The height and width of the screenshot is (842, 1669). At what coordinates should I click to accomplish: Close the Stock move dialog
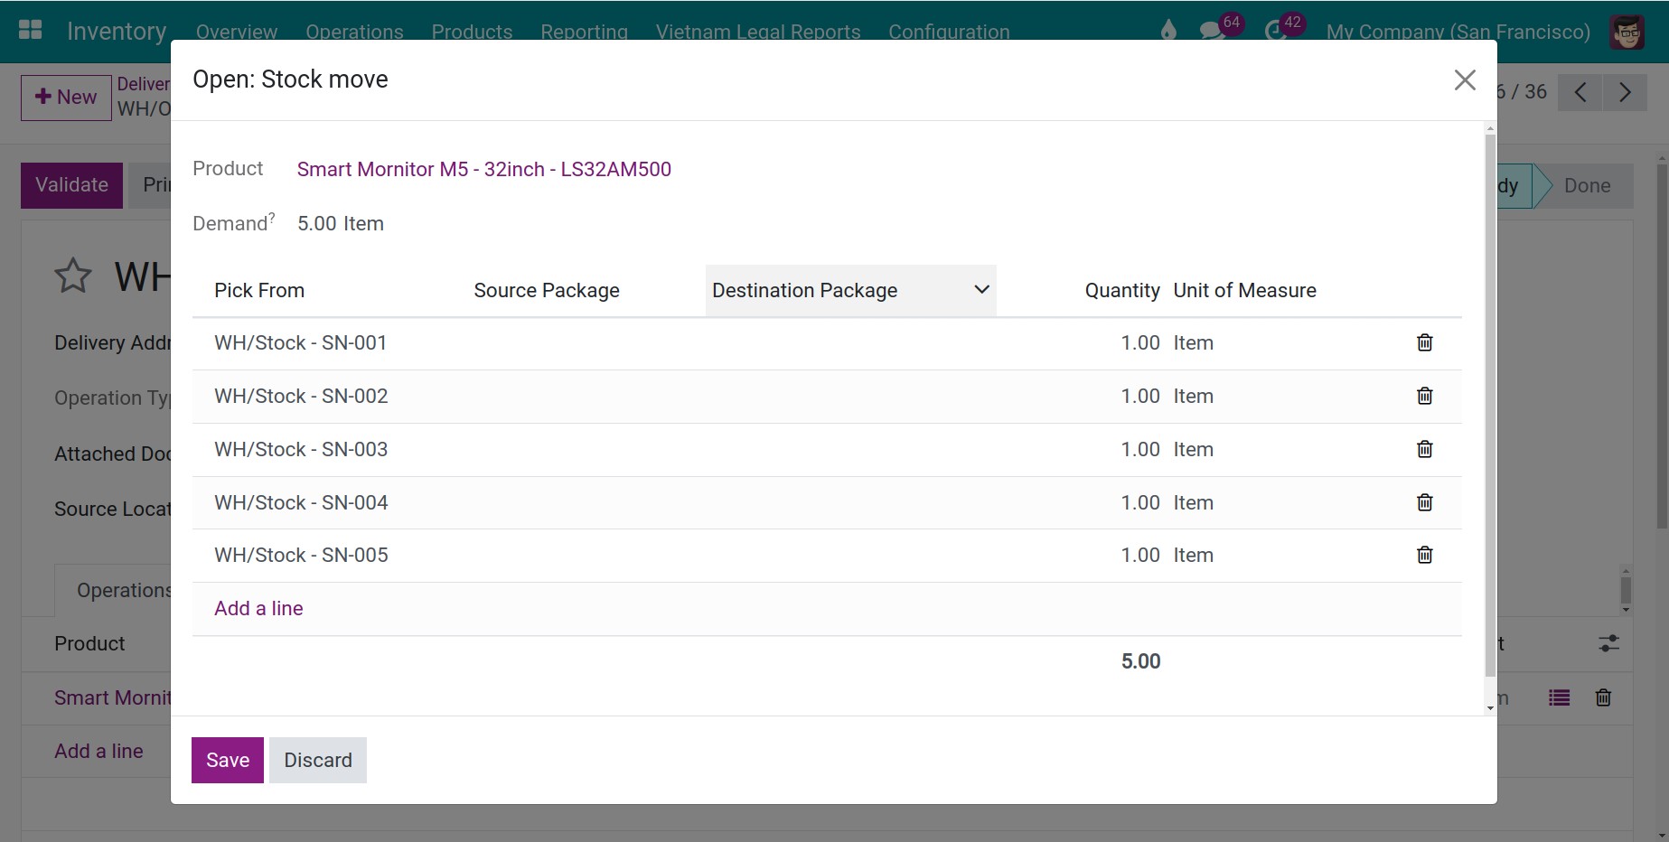(x=1465, y=80)
